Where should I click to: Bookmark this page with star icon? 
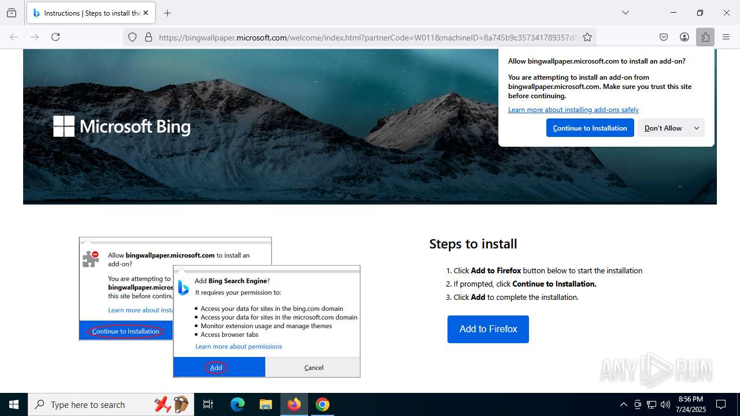coord(587,37)
